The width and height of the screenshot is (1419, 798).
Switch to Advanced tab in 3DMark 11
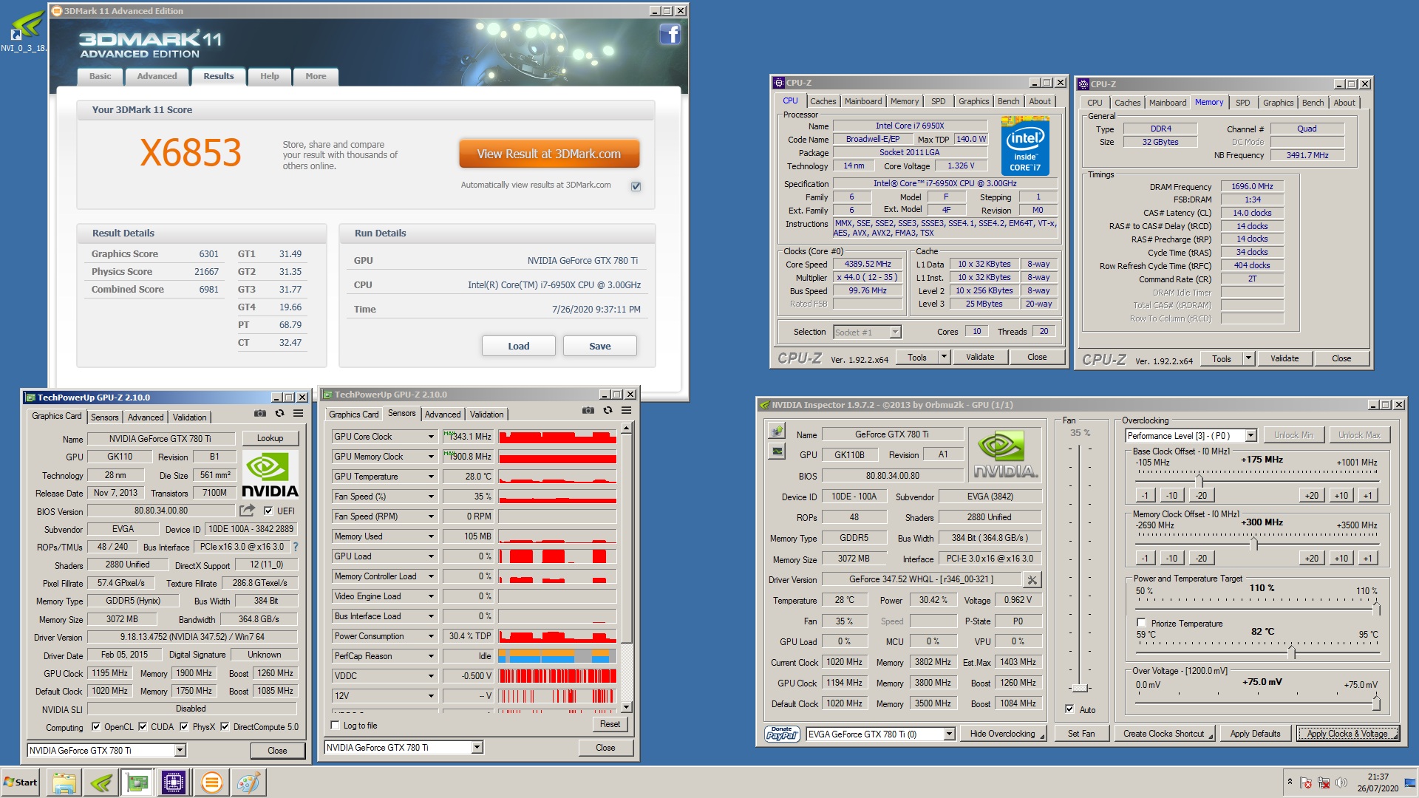pyautogui.click(x=157, y=76)
